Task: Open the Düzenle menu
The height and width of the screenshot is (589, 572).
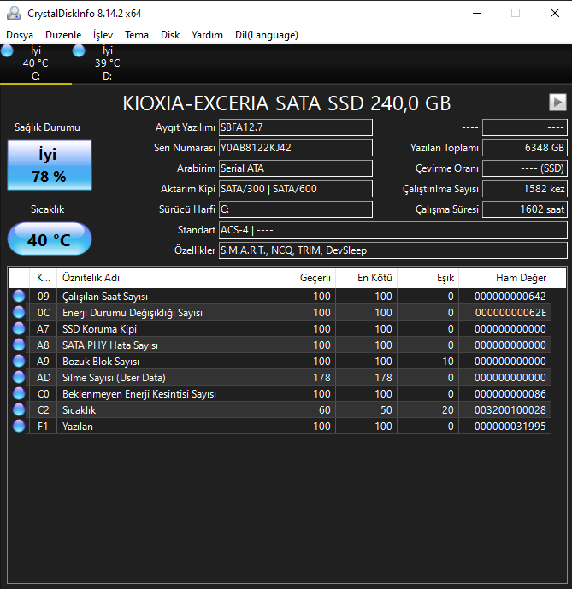Action: pyautogui.click(x=63, y=35)
